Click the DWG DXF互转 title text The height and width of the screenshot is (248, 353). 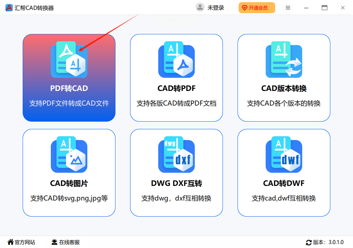coord(176,183)
